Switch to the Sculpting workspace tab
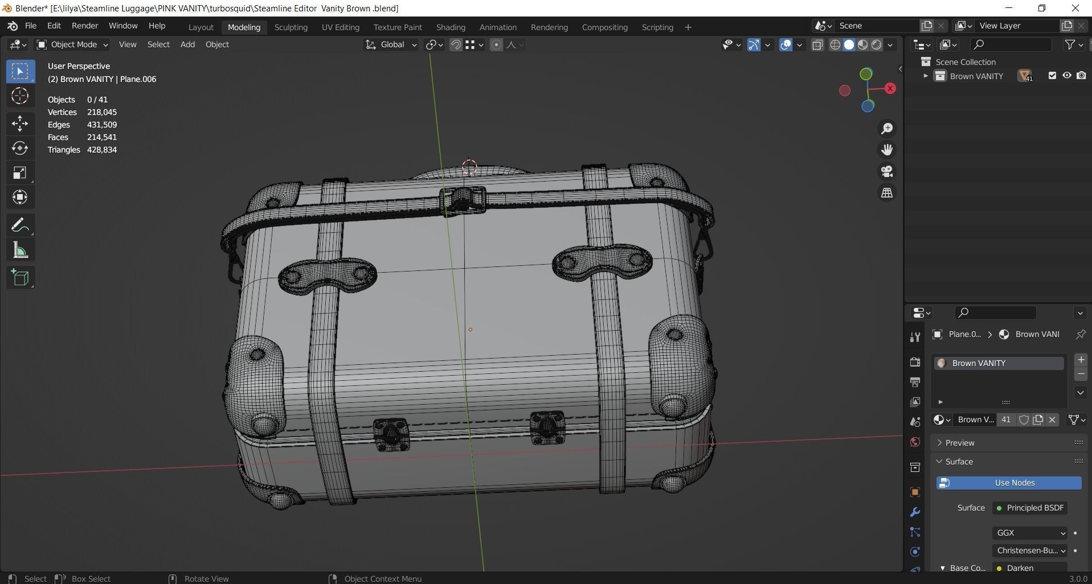 pyautogui.click(x=291, y=27)
